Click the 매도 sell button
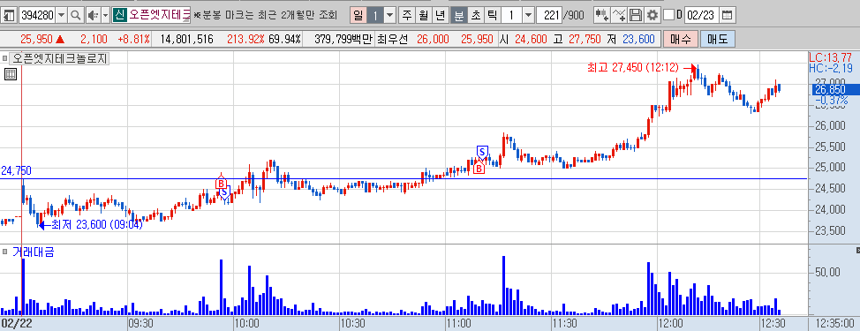 pos(717,40)
